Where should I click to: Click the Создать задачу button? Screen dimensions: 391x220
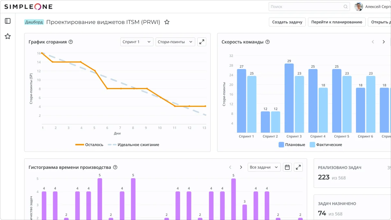pos(287,22)
